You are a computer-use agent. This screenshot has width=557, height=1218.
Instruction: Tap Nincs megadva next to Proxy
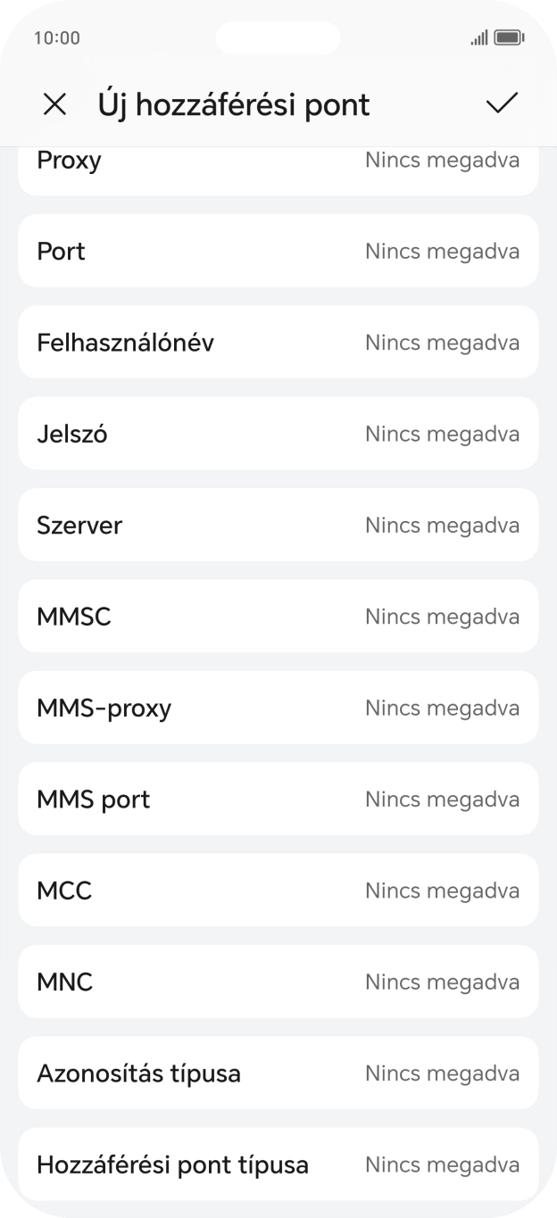tap(442, 161)
